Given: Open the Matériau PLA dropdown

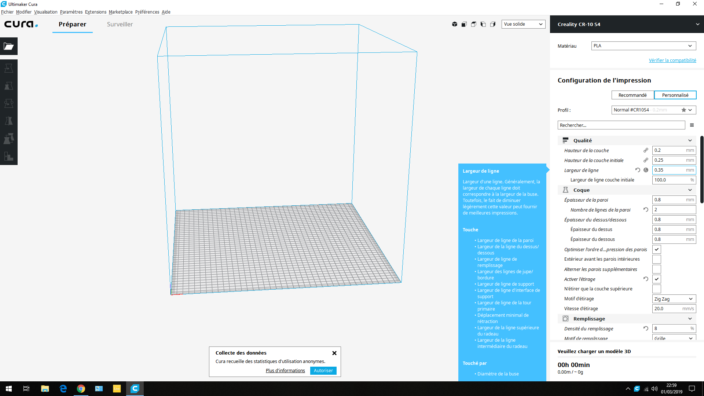Looking at the screenshot, I should pos(643,46).
